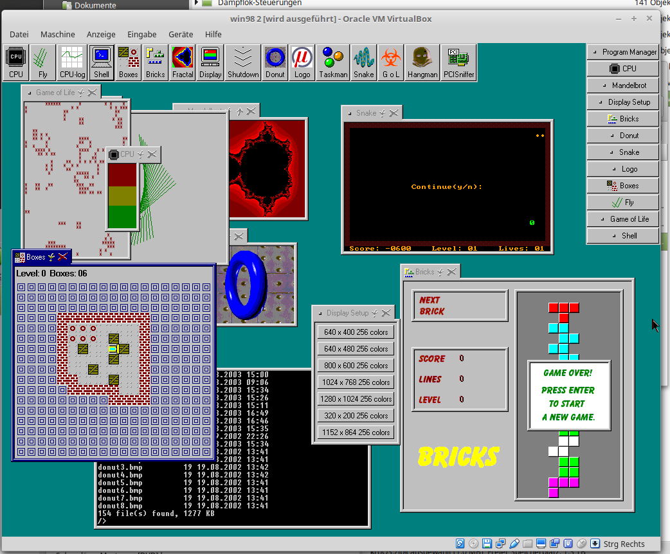The width and height of the screenshot is (670, 554).
Task: Switch to Mandelbrot in the task list
Action: pos(623,85)
